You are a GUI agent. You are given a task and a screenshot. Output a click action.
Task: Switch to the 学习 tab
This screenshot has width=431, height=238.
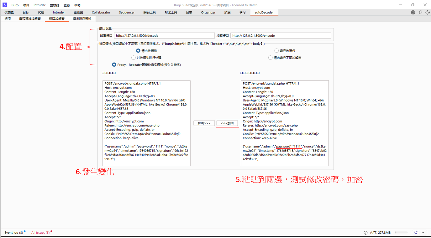[243, 13]
